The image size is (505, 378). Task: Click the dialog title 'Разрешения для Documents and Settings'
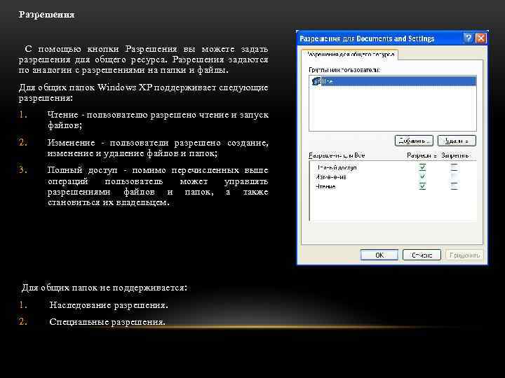click(x=367, y=39)
